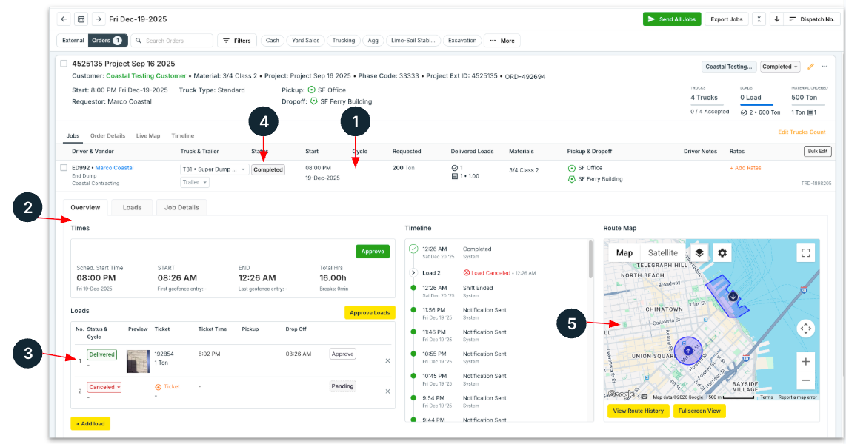Remove load 2 with the X icon

[387, 391]
